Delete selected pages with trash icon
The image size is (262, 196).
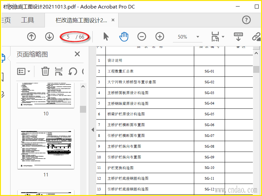point(46,71)
